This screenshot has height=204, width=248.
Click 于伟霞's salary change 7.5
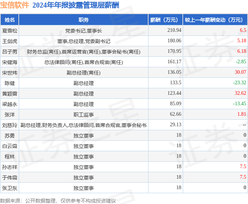pyautogui.click(x=243, y=177)
